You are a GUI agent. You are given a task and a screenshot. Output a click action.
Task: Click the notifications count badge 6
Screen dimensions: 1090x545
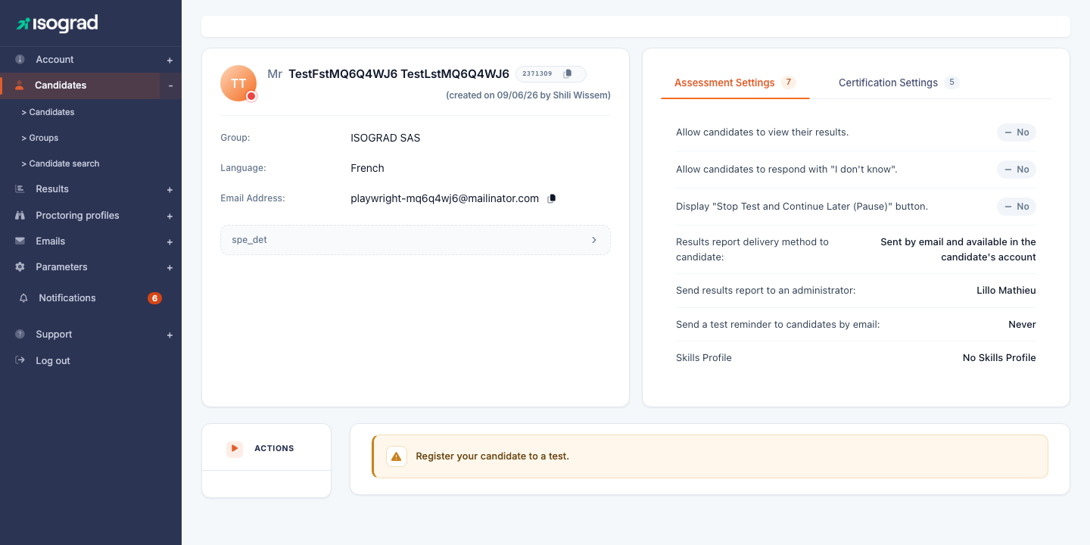click(x=154, y=298)
